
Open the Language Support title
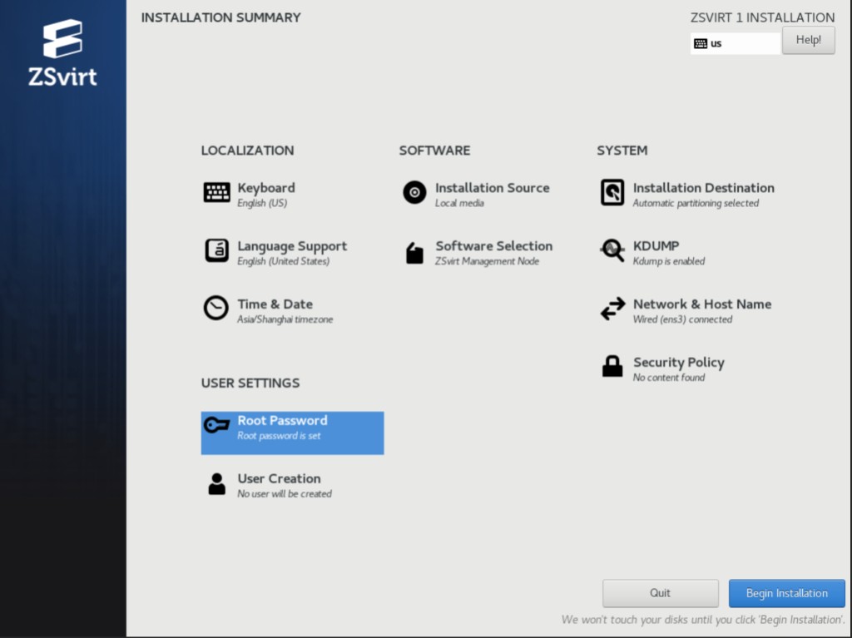[x=292, y=246]
